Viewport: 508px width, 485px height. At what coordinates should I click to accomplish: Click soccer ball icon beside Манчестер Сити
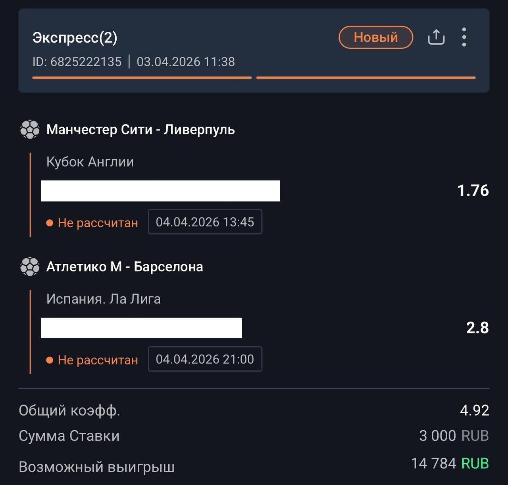point(30,129)
